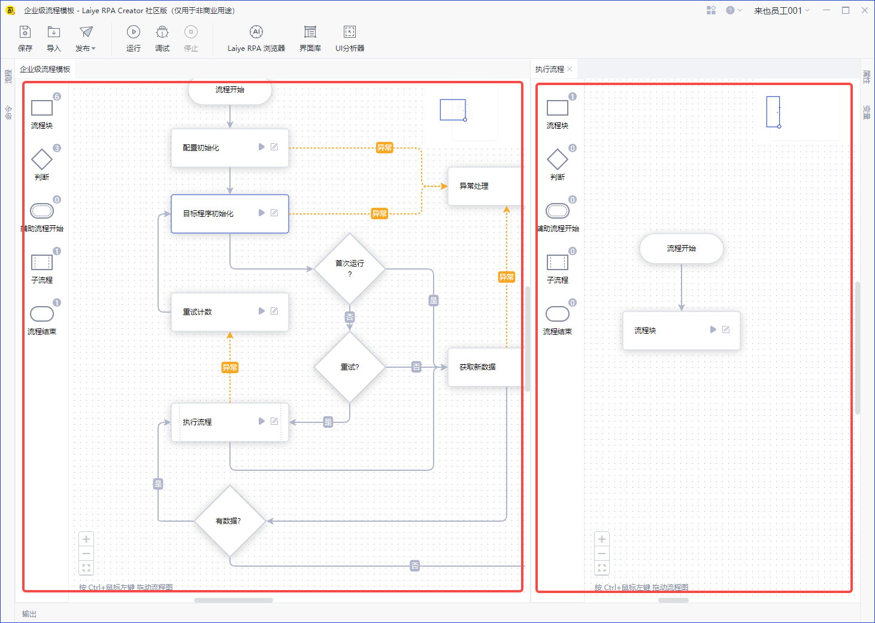Select the 获取新数据 block
Viewport: 875px width, 623px height.
click(485, 367)
